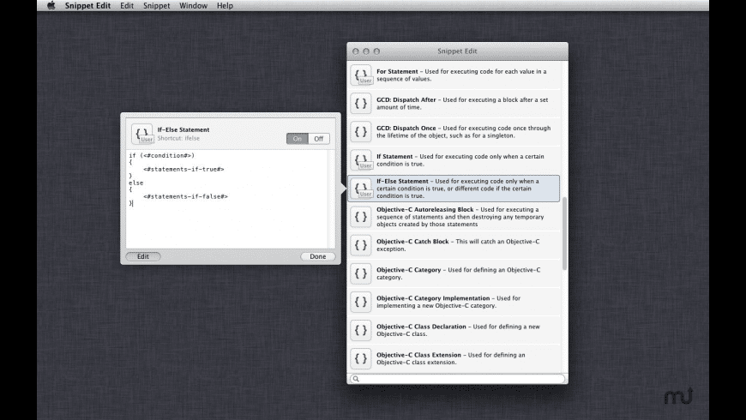
Task: Click the For Statement snippet icon
Action: click(x=361, y=75)
